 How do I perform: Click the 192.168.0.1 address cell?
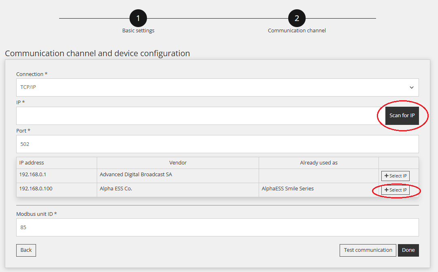56,176
